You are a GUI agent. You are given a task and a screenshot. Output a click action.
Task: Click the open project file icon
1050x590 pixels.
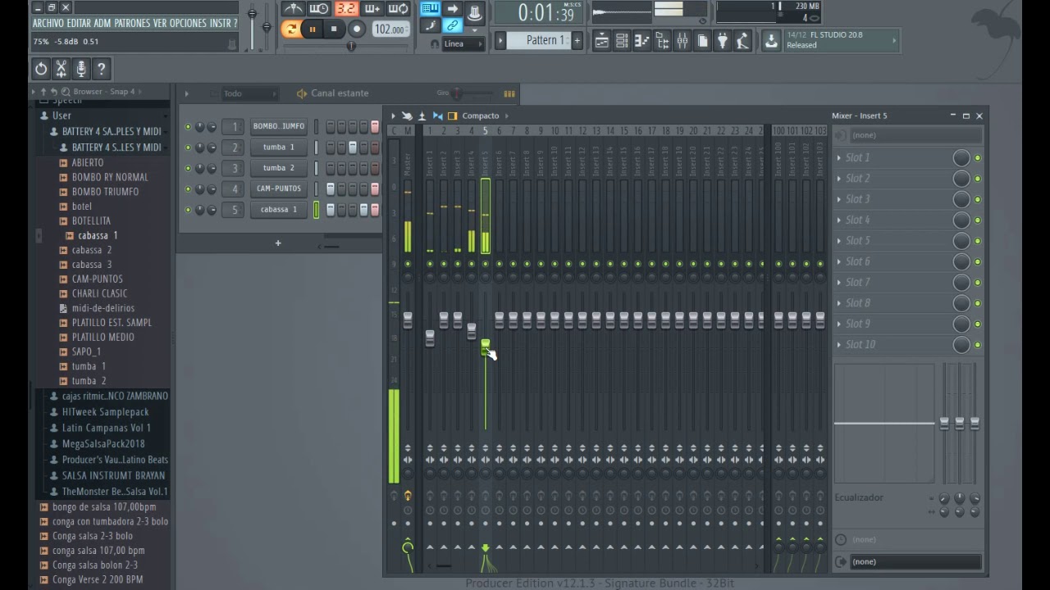point(702,41)
